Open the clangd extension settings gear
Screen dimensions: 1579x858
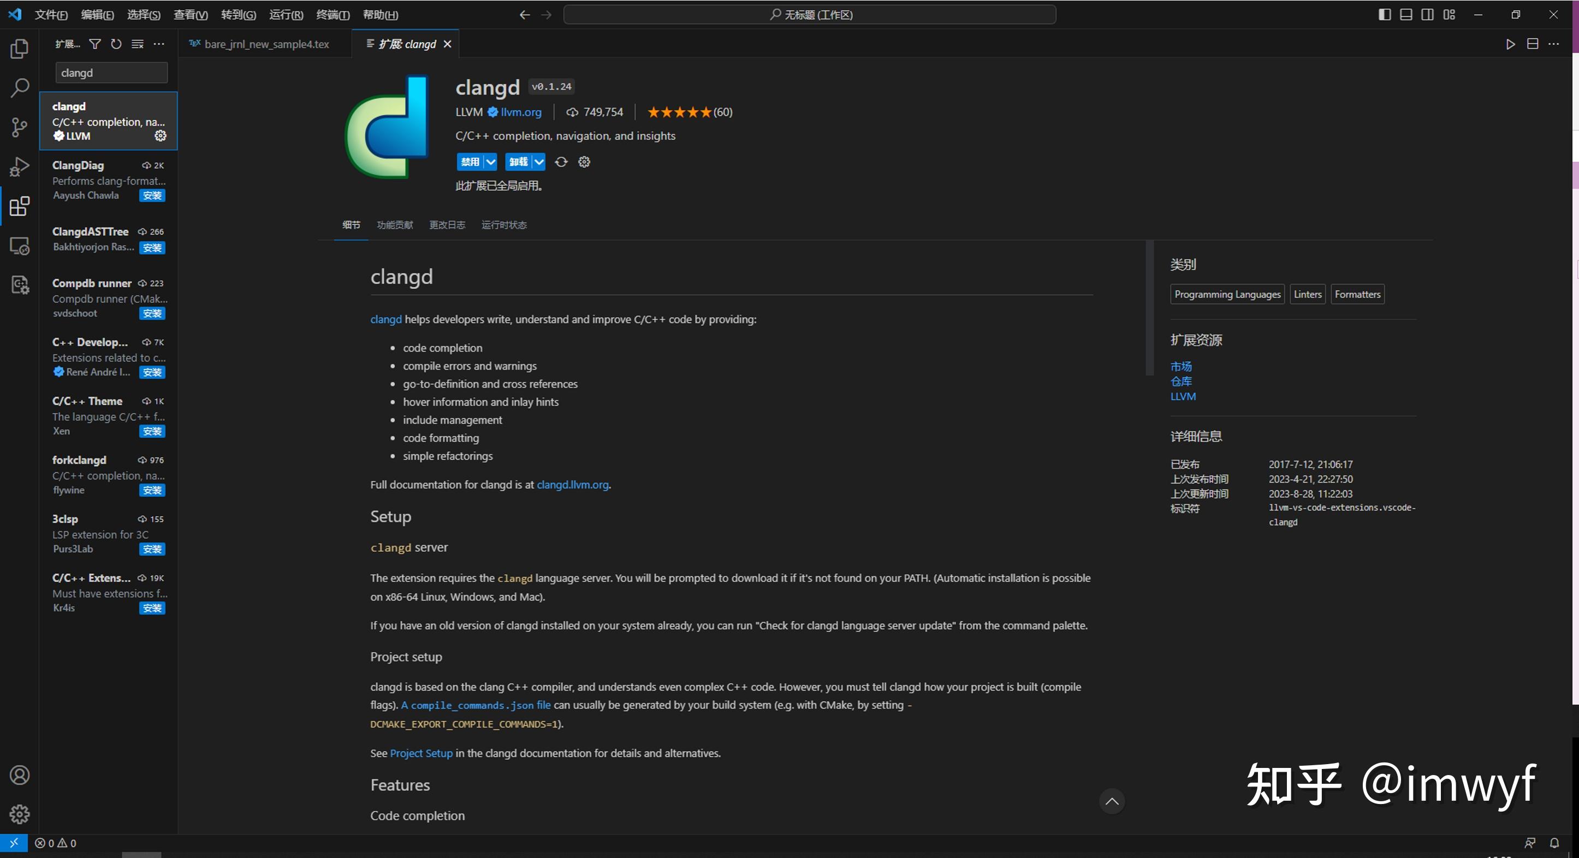point(583,161)
